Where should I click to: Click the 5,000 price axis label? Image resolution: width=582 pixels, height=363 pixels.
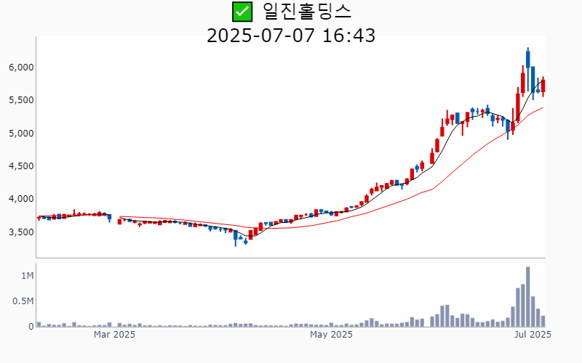coord(21,134)
